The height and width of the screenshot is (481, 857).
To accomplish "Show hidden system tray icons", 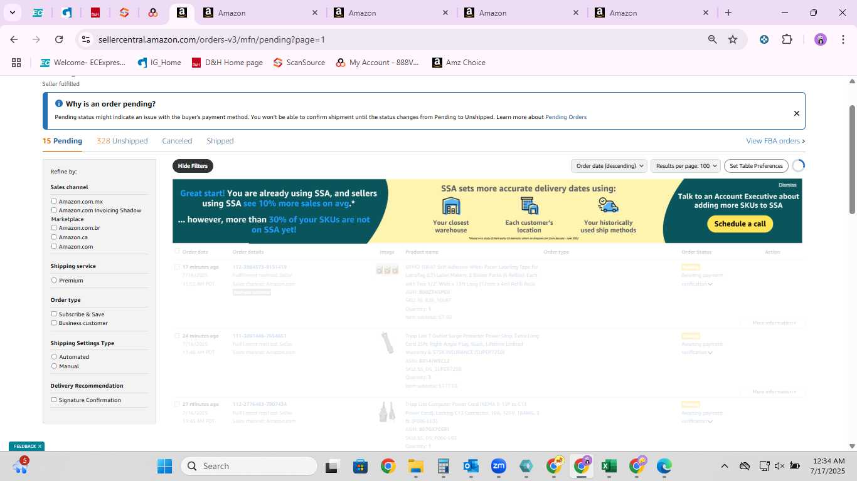I will click(x=725, y=466).
